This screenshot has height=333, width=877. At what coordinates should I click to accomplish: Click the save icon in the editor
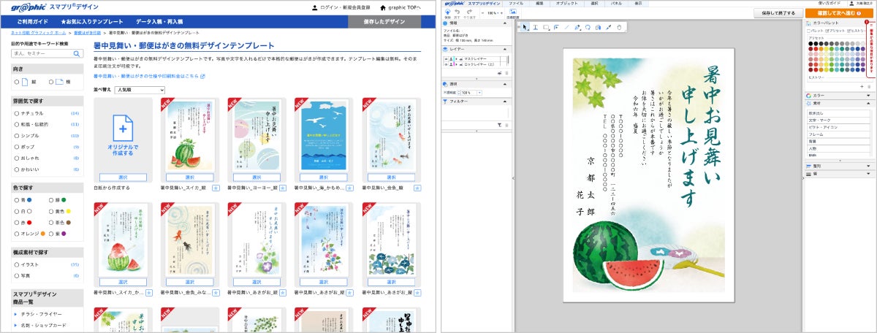click(x=447, y=12)
